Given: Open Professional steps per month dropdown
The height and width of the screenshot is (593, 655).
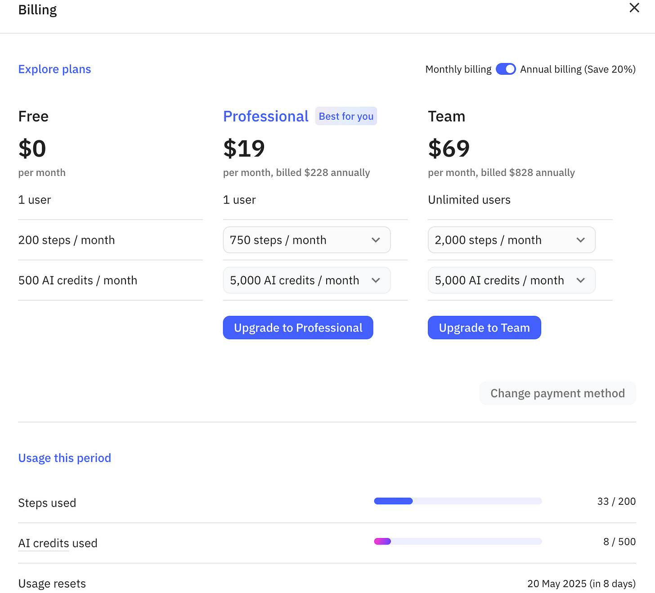Looking at the screenshot, I should [306, 240].
